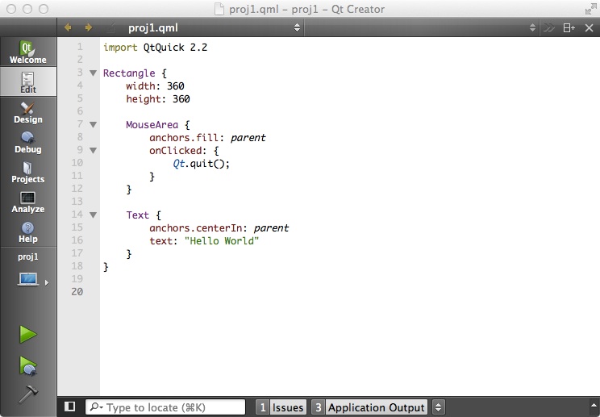Click the proj1 project label in sidebar
The width and height of the screenshot is (600, 417).
click(x=28, y=256)
